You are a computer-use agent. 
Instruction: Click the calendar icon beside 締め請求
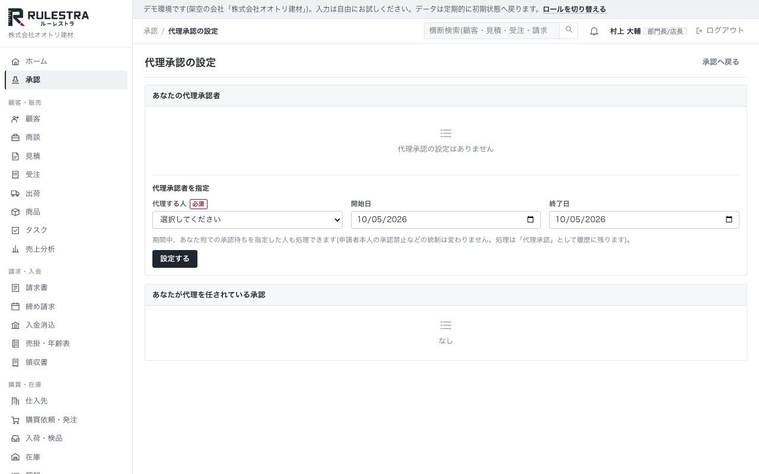point(15,307)
